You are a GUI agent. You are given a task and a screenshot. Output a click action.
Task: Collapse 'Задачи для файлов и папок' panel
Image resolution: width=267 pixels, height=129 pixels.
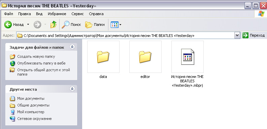point(72,47)
